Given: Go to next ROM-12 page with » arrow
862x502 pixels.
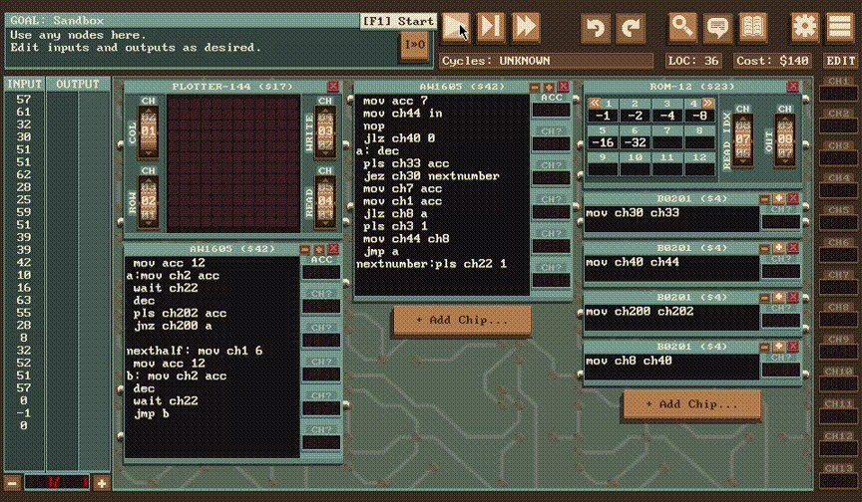Looking at the screenshot, I should coord(708,103).
